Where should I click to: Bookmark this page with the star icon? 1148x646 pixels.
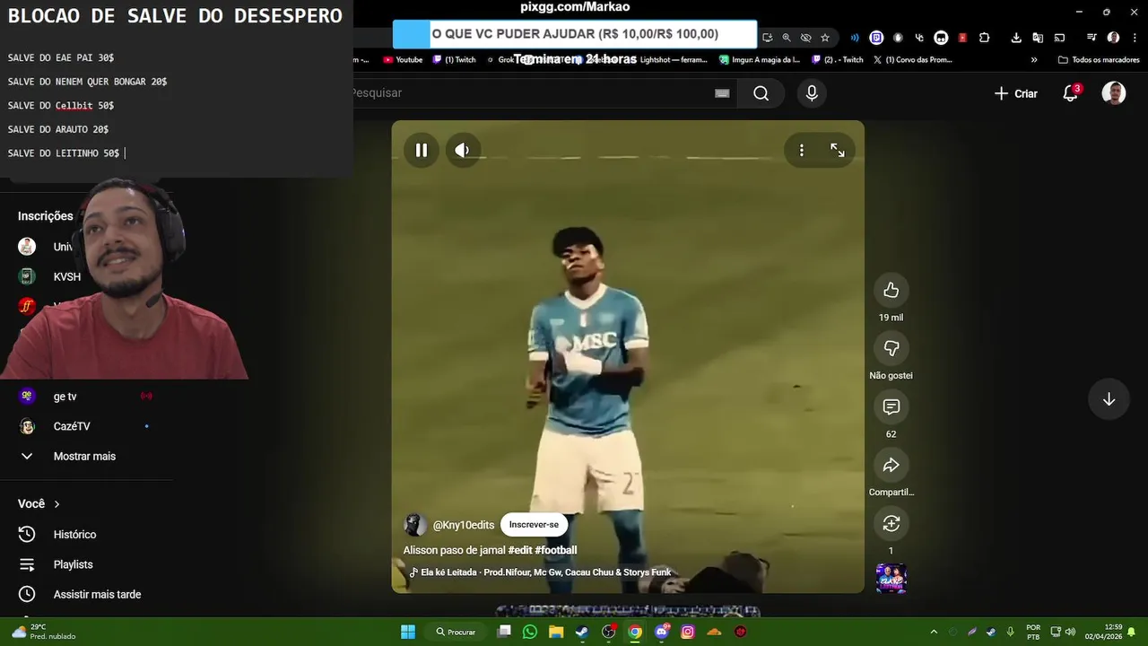click(x=825, y=38)
